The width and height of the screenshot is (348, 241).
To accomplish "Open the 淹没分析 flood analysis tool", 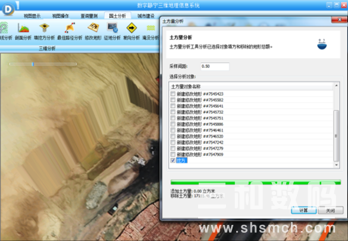I will click(x=151, y=31).
